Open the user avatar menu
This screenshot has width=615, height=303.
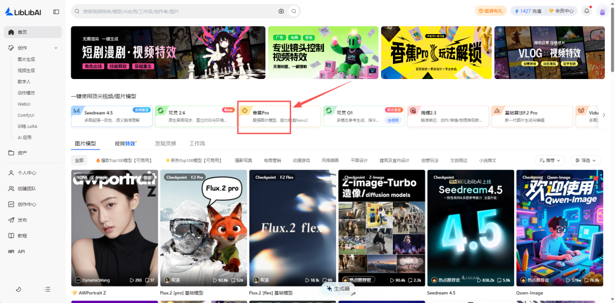602,11
